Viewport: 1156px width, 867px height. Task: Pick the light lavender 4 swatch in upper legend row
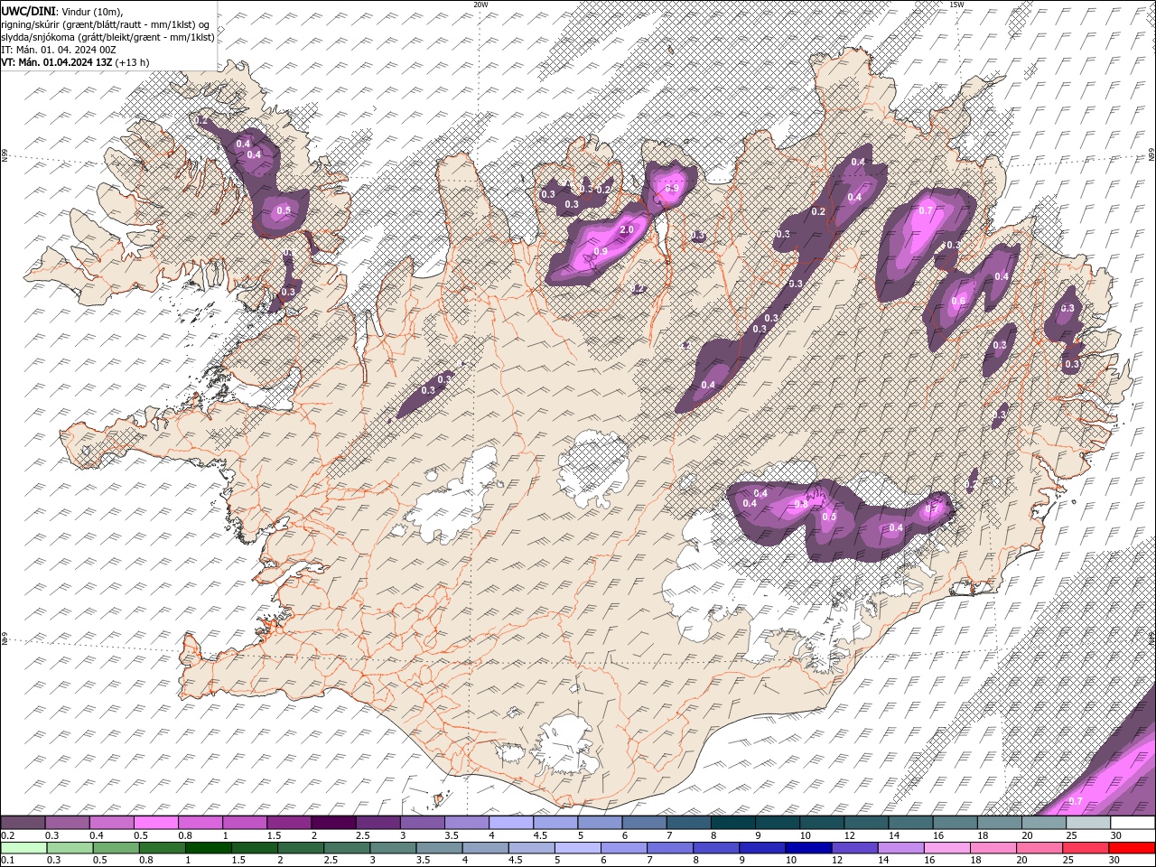511,823
